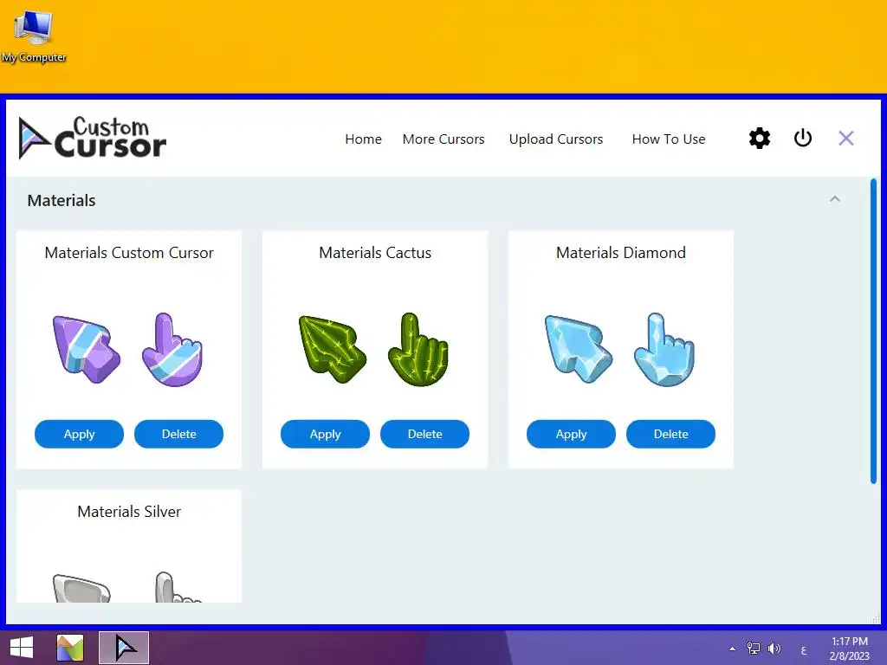The width and height of the screenshot is (887, 665).
Task: Open Upload Cursors page
Action: coord(556,139)
